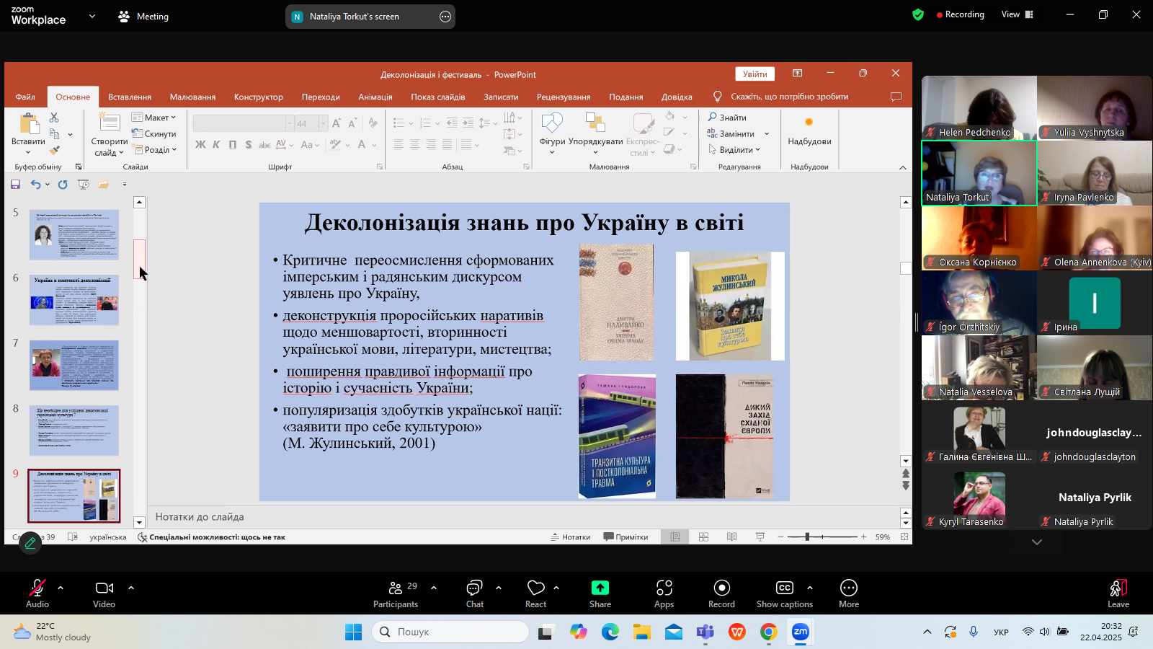Screen dimensions: 1153x649
Task: Click the Увійти sign-in button
Action: 754,74
